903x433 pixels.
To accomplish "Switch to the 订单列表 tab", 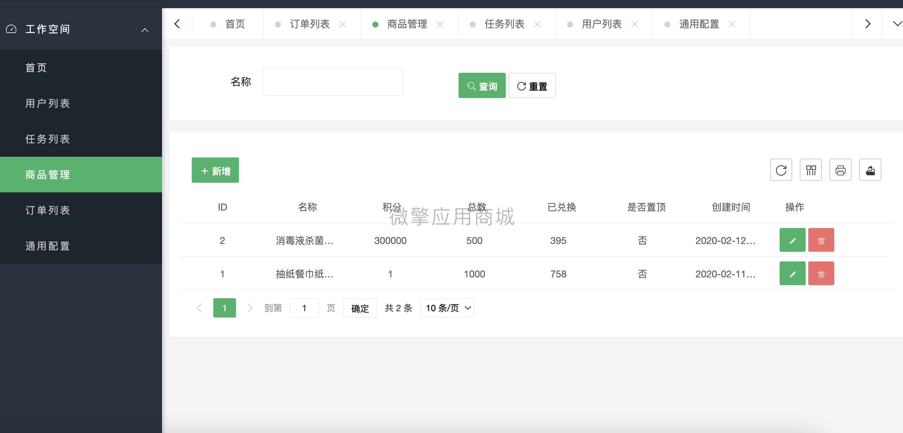I will pos(310,24).
